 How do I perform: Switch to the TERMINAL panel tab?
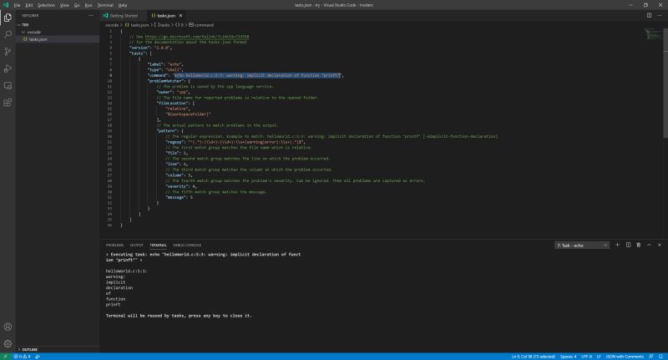tap(158, 245)
